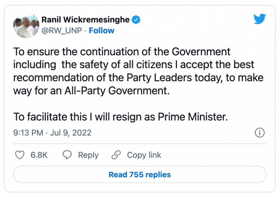Click the 6.8K likes count
The image size is (279, 197).
pyautogui.click(x=39, y=155)
